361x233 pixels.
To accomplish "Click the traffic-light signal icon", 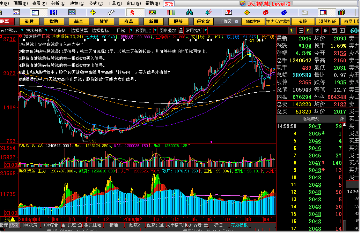I will 152,13.
